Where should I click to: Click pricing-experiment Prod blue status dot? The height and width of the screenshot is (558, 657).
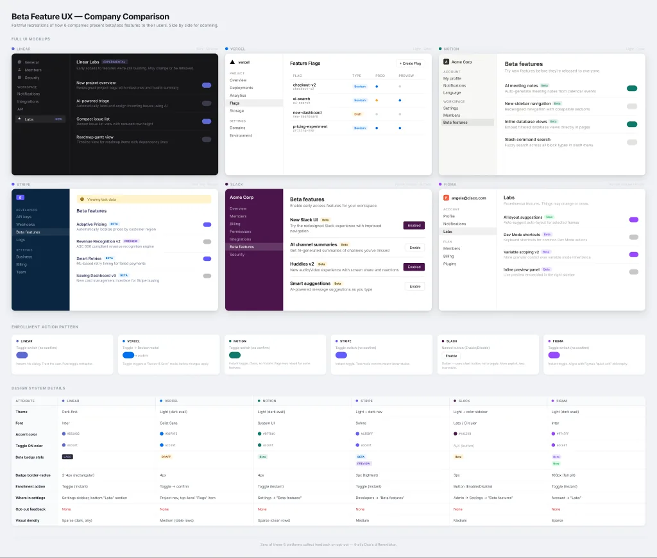(377, 128)
